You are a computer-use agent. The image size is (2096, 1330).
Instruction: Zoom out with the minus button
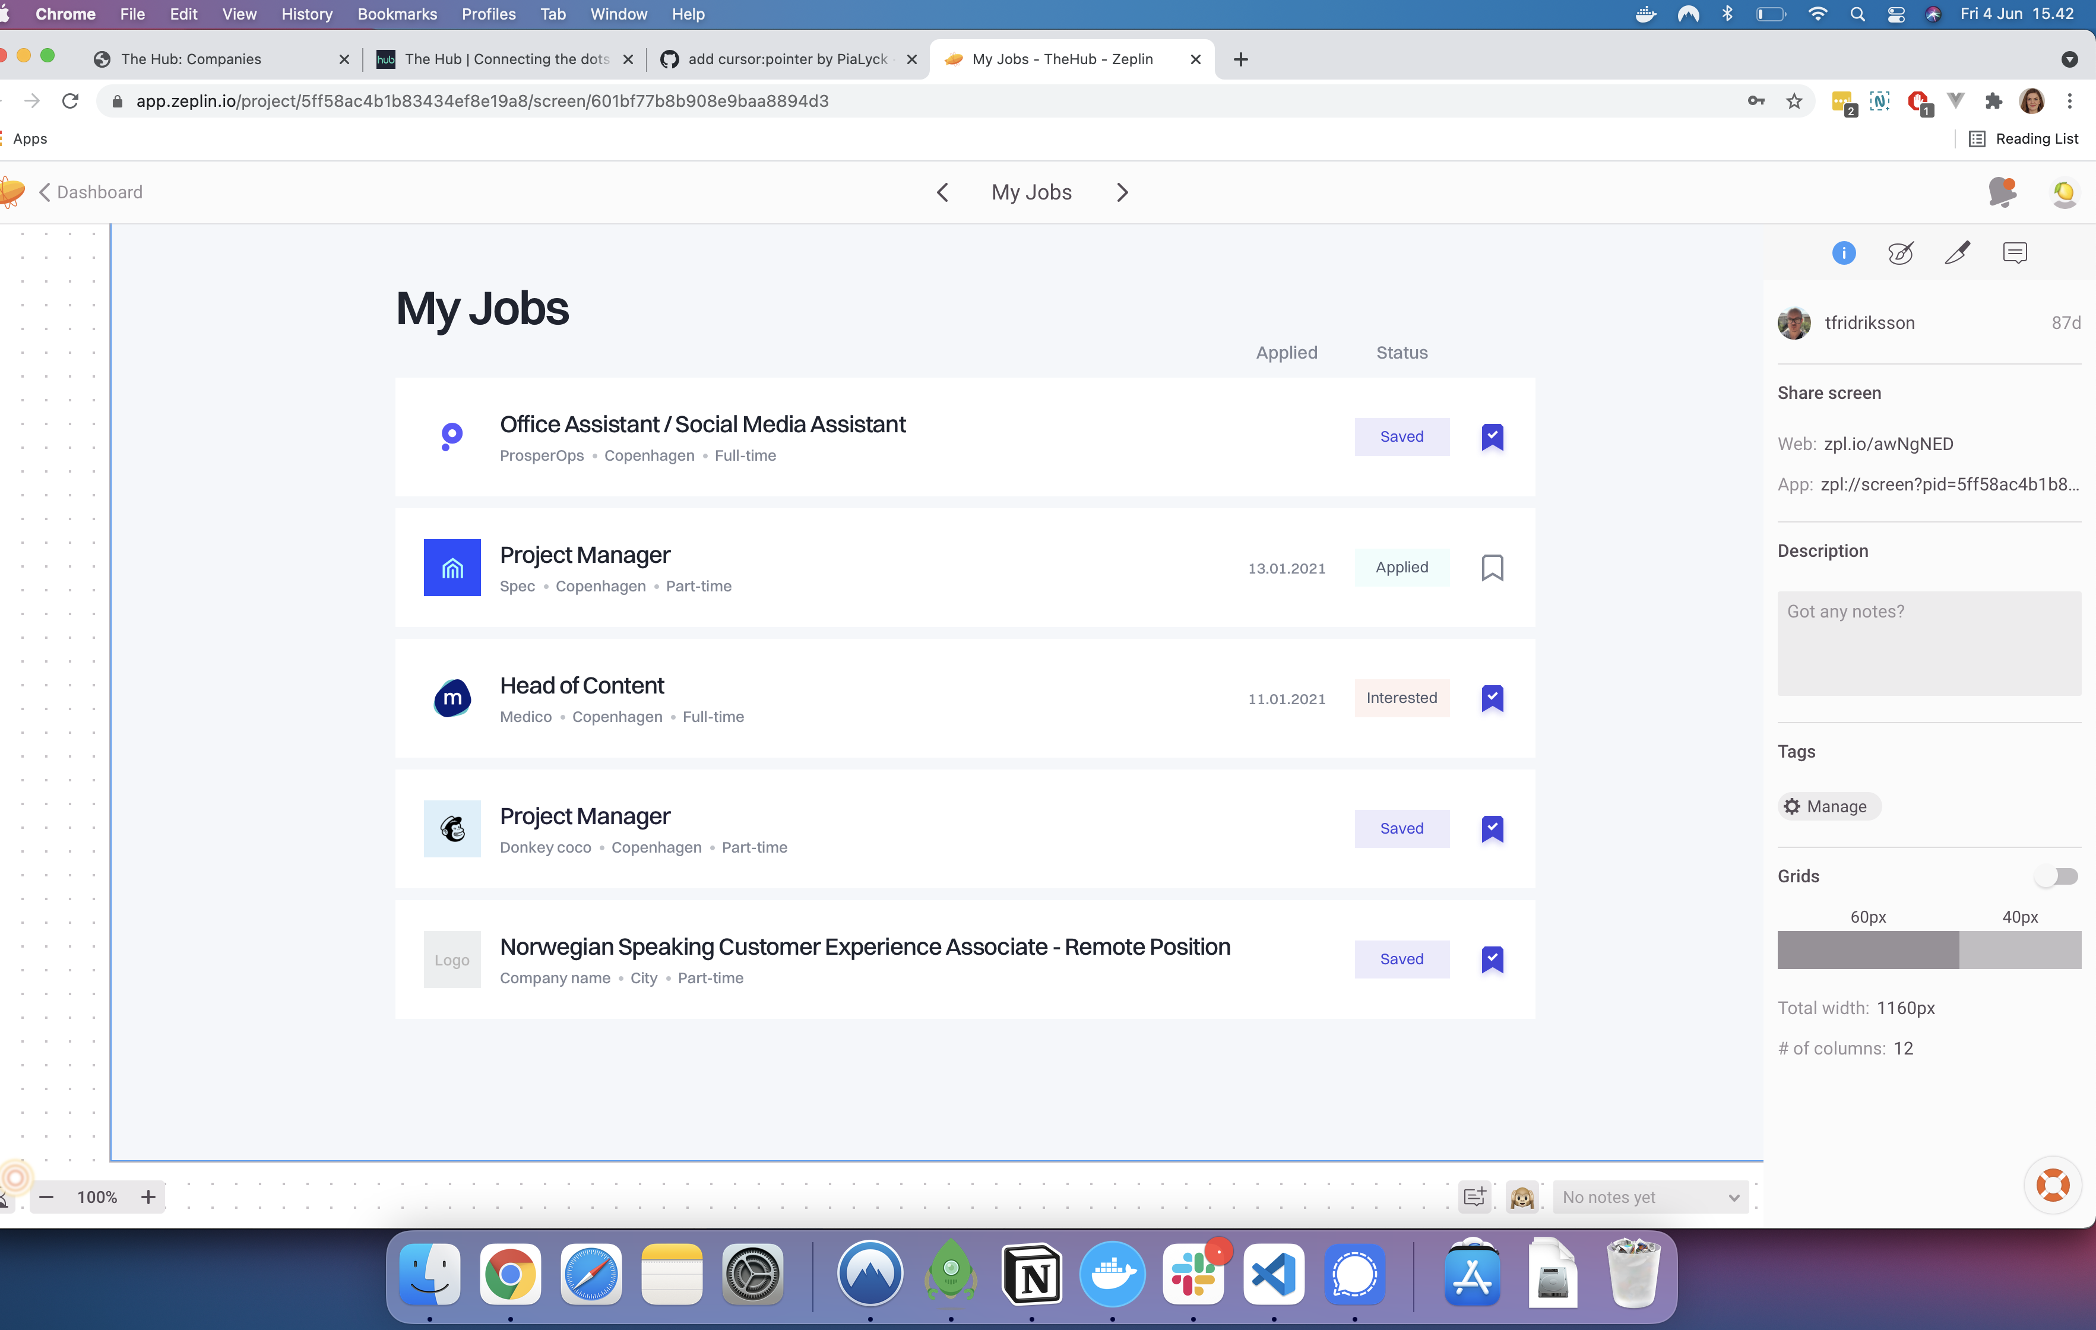(x=47, y=1198)
